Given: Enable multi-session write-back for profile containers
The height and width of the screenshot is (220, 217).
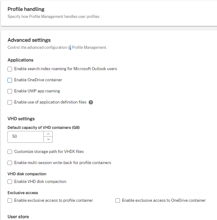Looking at the screenshot, I should point(10,163).
